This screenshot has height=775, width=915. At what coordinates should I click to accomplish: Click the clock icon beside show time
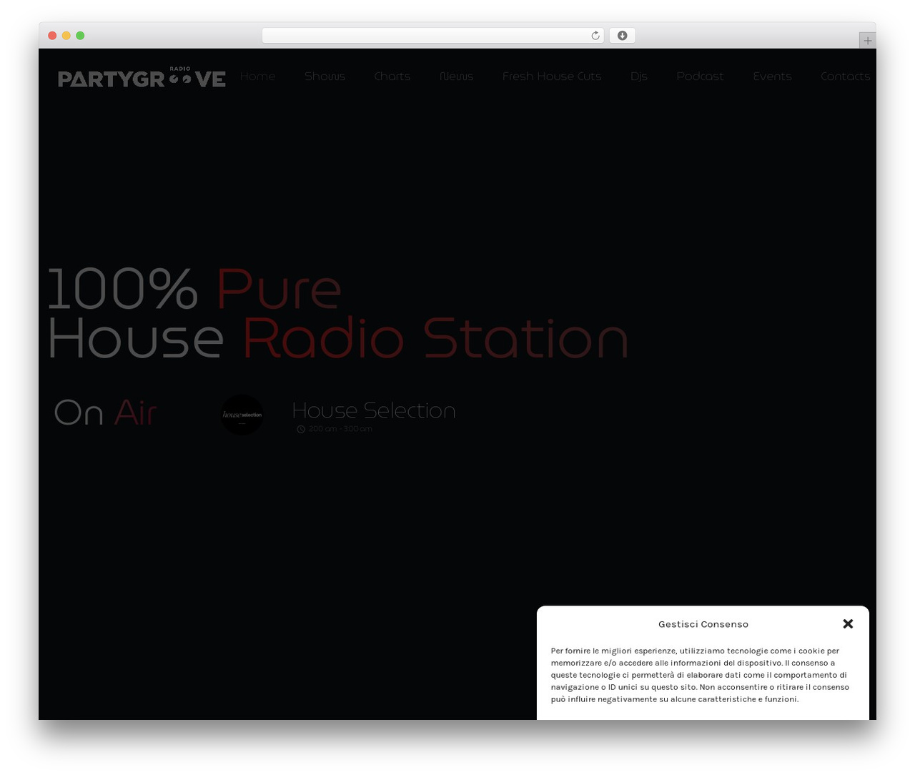[x=301, y=429]
